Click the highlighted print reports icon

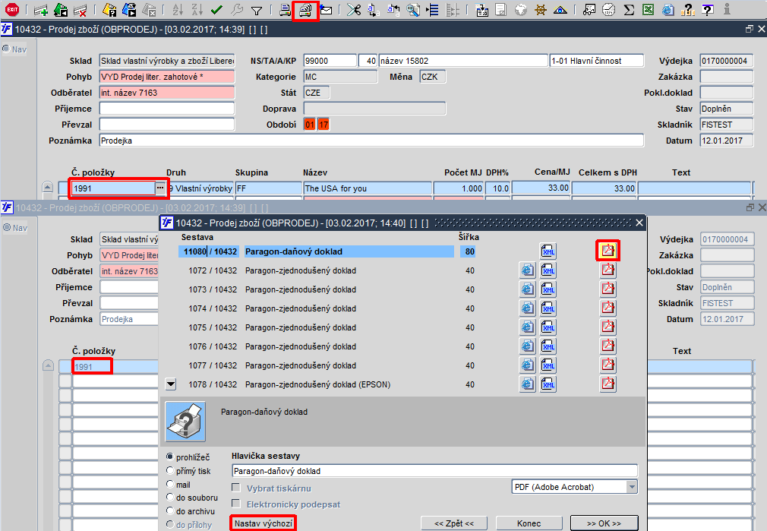pyautogui.click(x=305, y=10)
